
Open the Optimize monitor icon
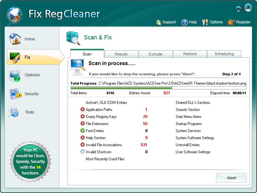click(15, 75)
